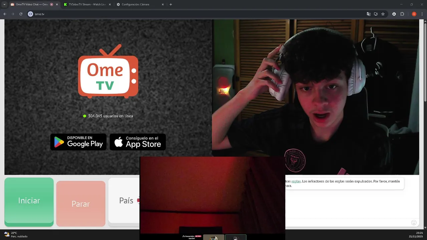Click the translate page icon
This screenshot has width=427, height=240.
click(x=369, y=14)
